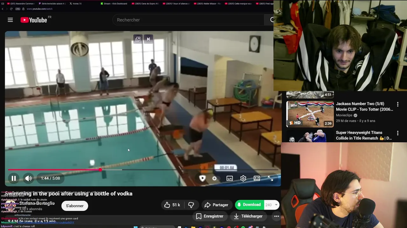Screen dimensions: 407x228
Task: Pop the video out with the detach icon
Action: click(138, 39)
